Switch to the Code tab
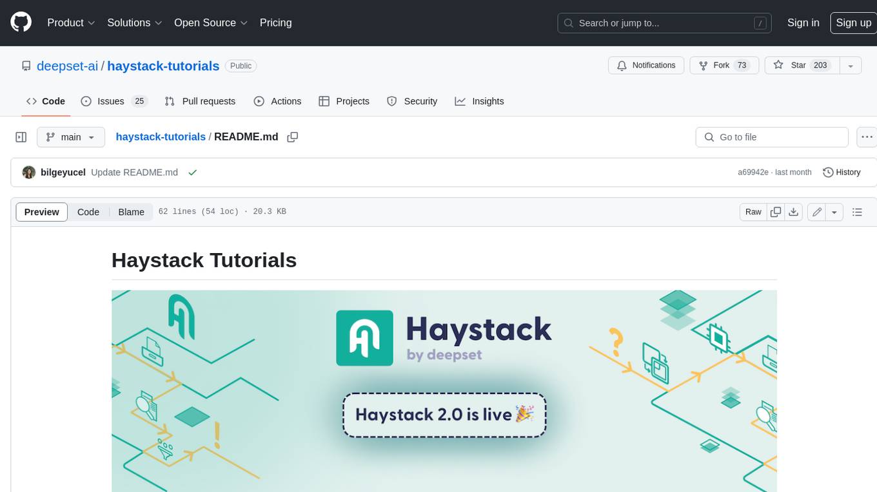 coord(45,101)
